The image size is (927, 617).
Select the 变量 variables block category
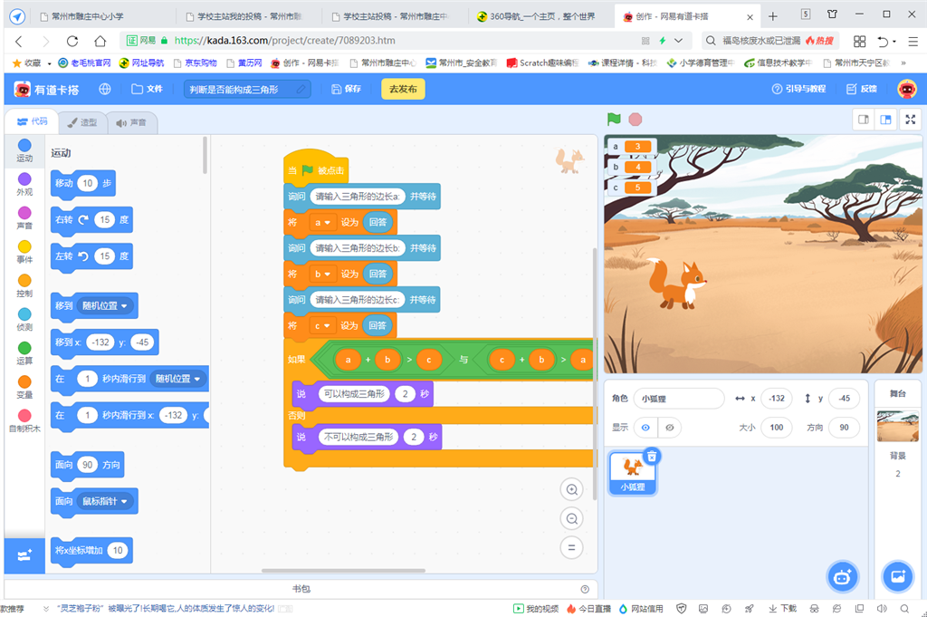[x=24, y=387]
